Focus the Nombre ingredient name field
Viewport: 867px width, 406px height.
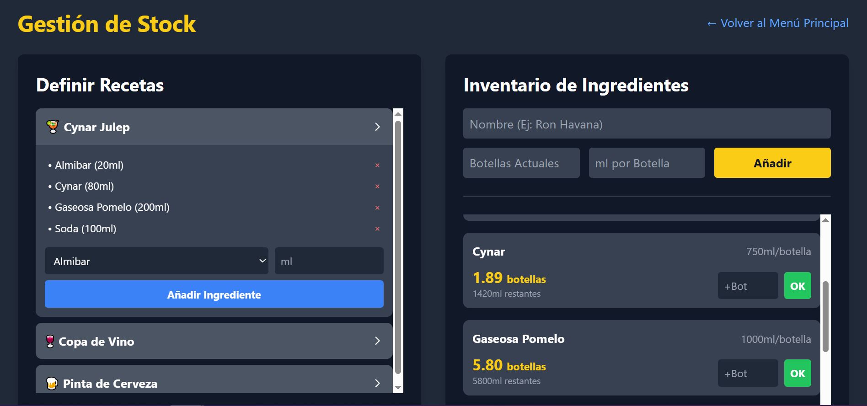coord(647,124)
